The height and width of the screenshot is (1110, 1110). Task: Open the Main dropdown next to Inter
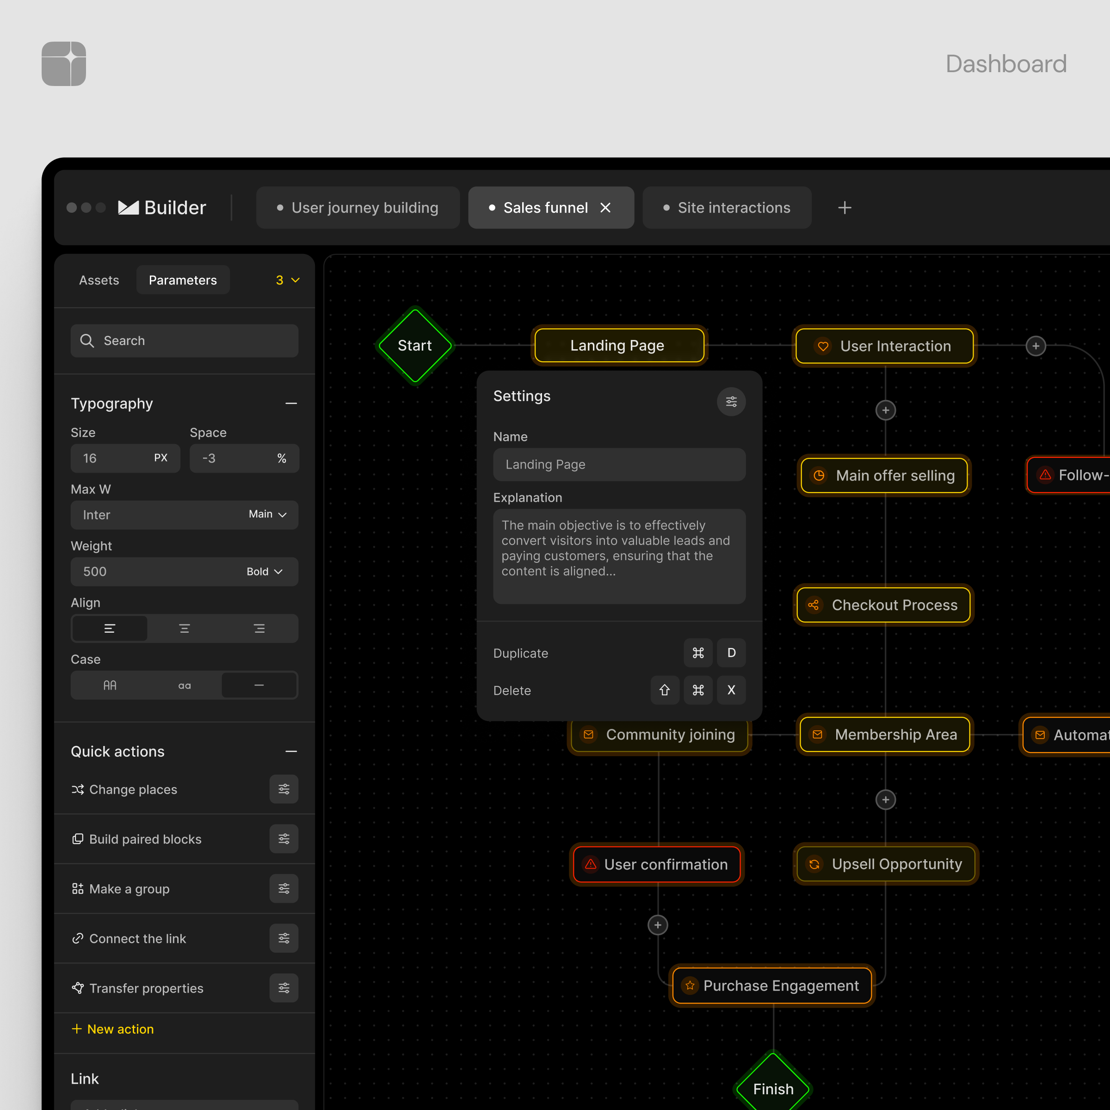pos(267,515)
